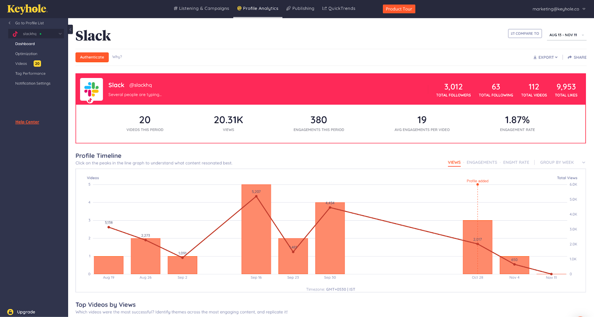Go to Profile List back arrow

click(10, 23)
